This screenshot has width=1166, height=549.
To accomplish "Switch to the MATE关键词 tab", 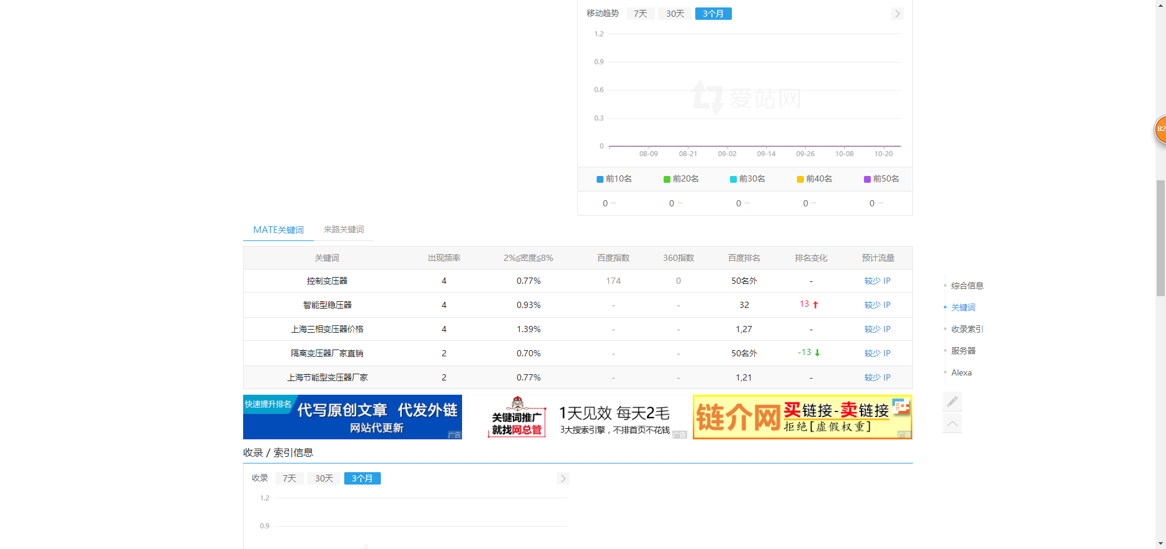I will tap(278, 230).
